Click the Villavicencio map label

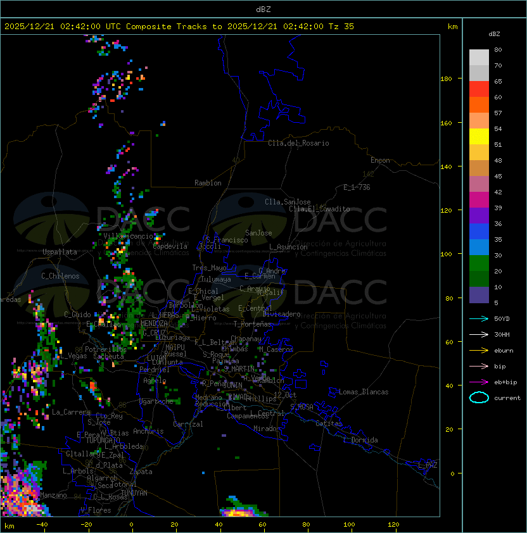(128, 236)
